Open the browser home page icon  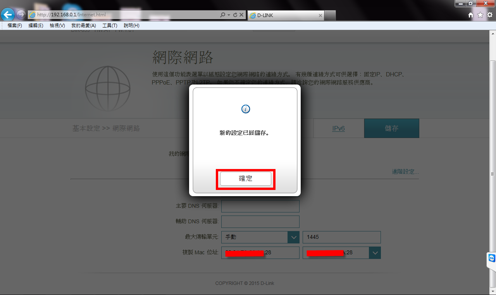(x=471, y=15)
